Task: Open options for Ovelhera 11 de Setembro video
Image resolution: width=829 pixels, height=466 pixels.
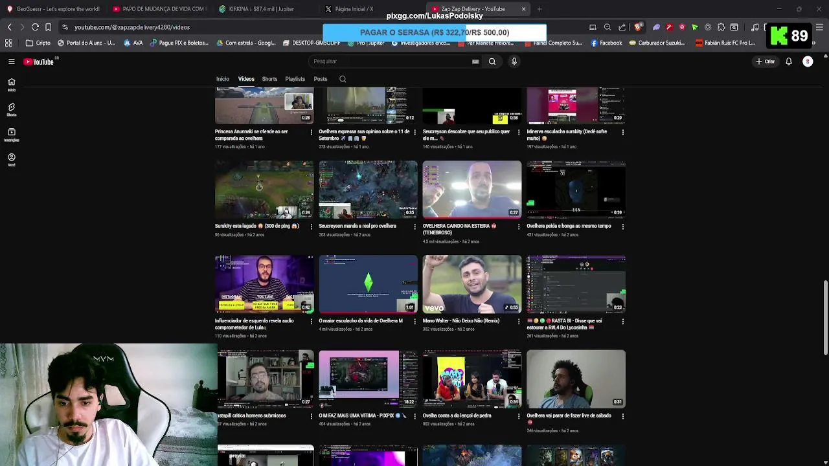Action: 415,132
